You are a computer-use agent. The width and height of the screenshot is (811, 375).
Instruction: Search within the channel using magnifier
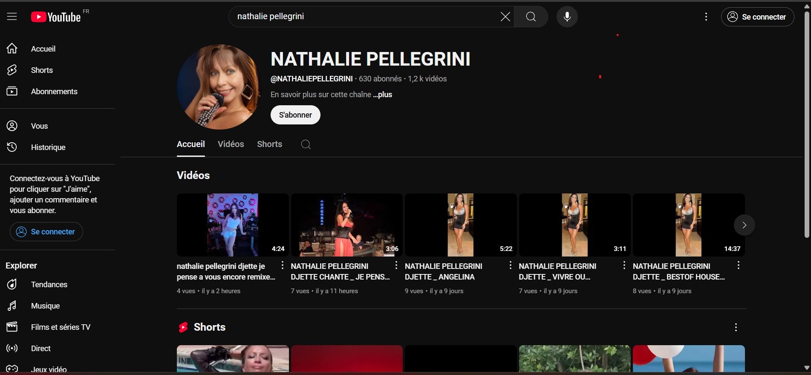pyautogui.click(x=306, y=144)
